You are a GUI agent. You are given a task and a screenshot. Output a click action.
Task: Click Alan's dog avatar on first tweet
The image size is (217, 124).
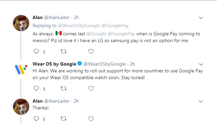[x=21, y=23]
